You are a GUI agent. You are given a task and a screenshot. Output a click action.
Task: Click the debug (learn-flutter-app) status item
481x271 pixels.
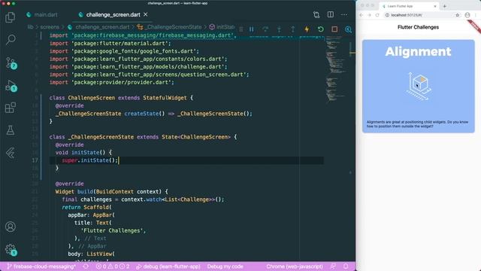[x=168, y=266]
